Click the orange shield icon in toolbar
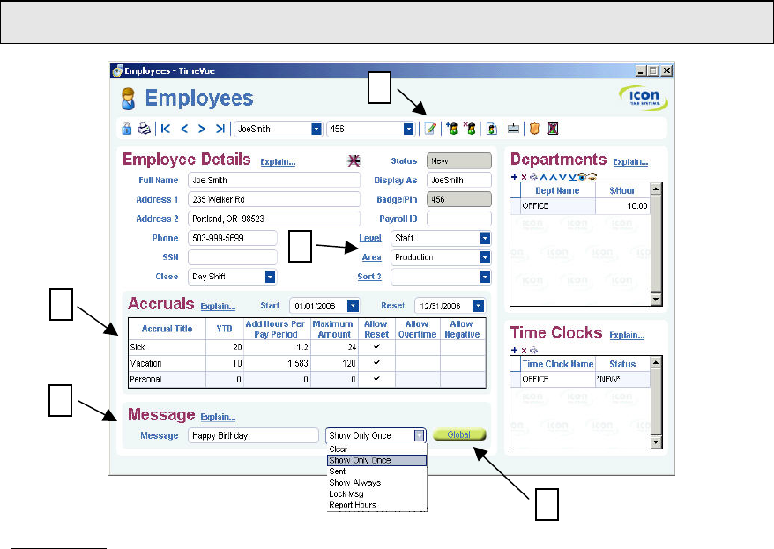Screen dimensions: 774x549 click(534, 129)
